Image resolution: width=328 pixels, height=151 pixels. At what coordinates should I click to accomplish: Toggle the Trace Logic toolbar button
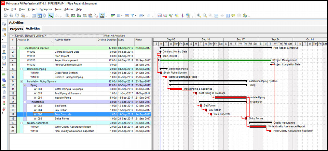click(96, 16)
